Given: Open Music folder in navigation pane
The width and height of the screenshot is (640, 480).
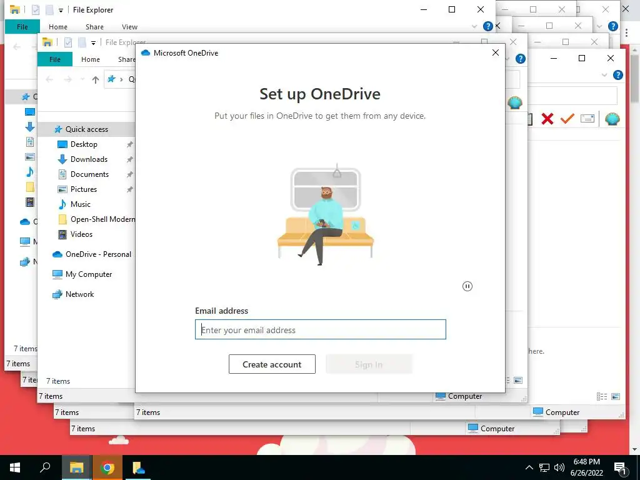Looking at the screenshot, I should (x=80, y=204).
